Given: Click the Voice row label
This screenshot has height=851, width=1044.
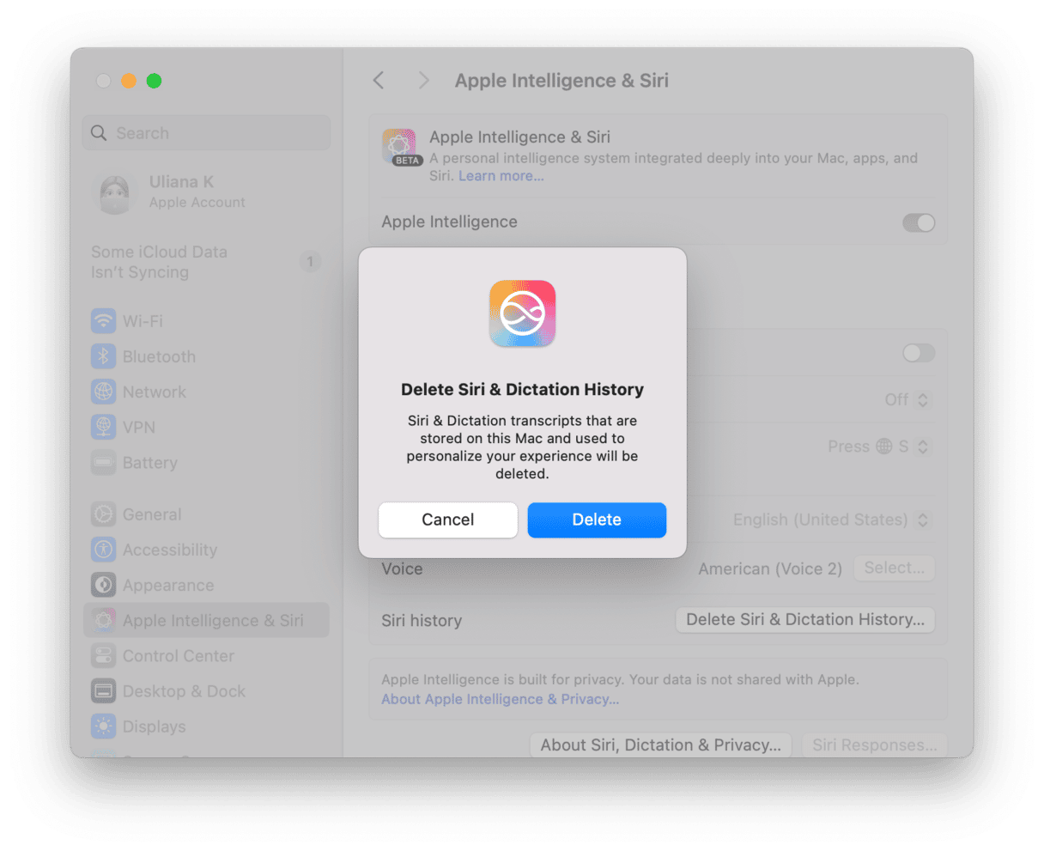Looking at the screenshot, I should 402,568.
